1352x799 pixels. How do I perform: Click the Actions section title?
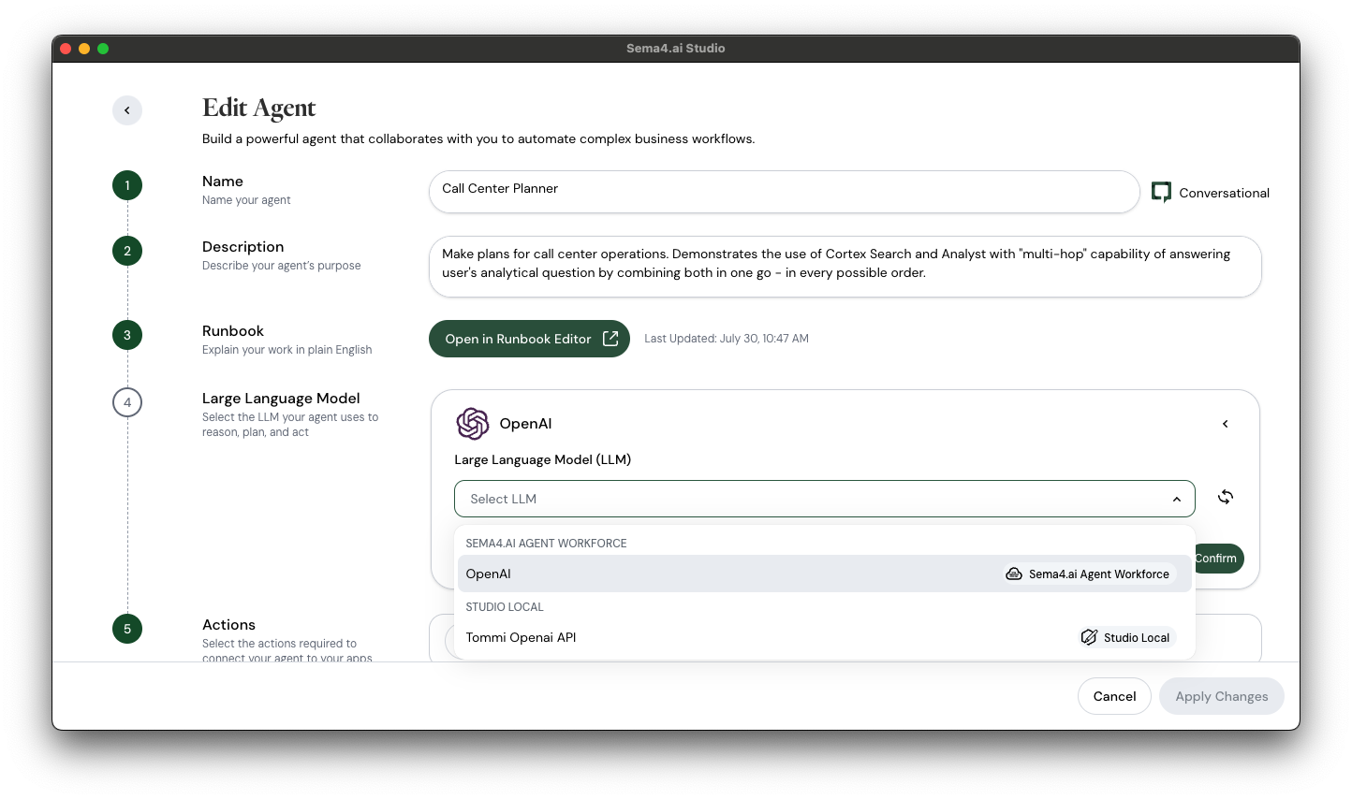(228, 625)
